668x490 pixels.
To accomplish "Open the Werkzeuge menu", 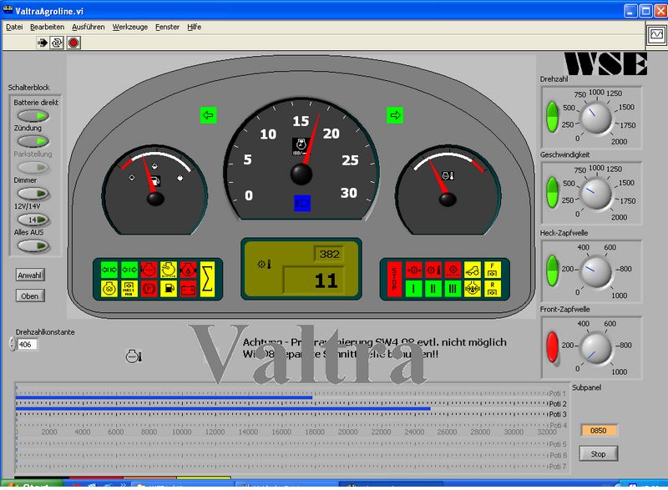I will pyautogui.click(x=130, y=27).
